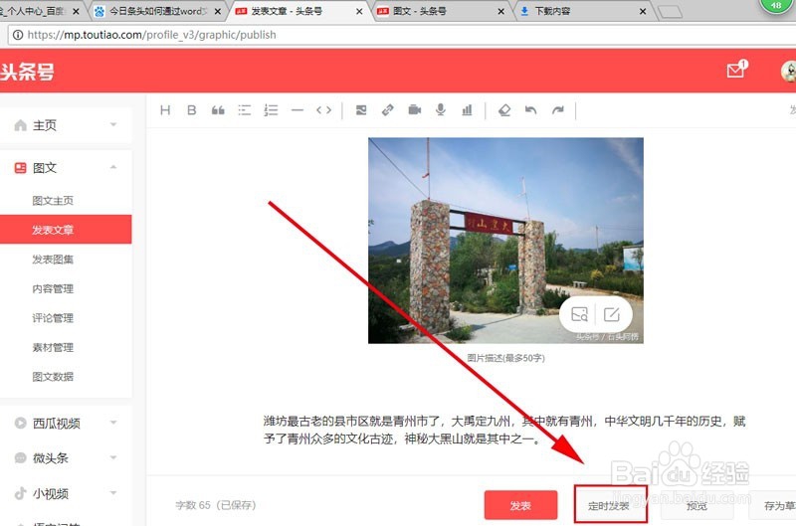The height and width of the screenshot is (526, 796).
Task: Insert a hyperlink with the link icon
Action: [x=387, y=110]
